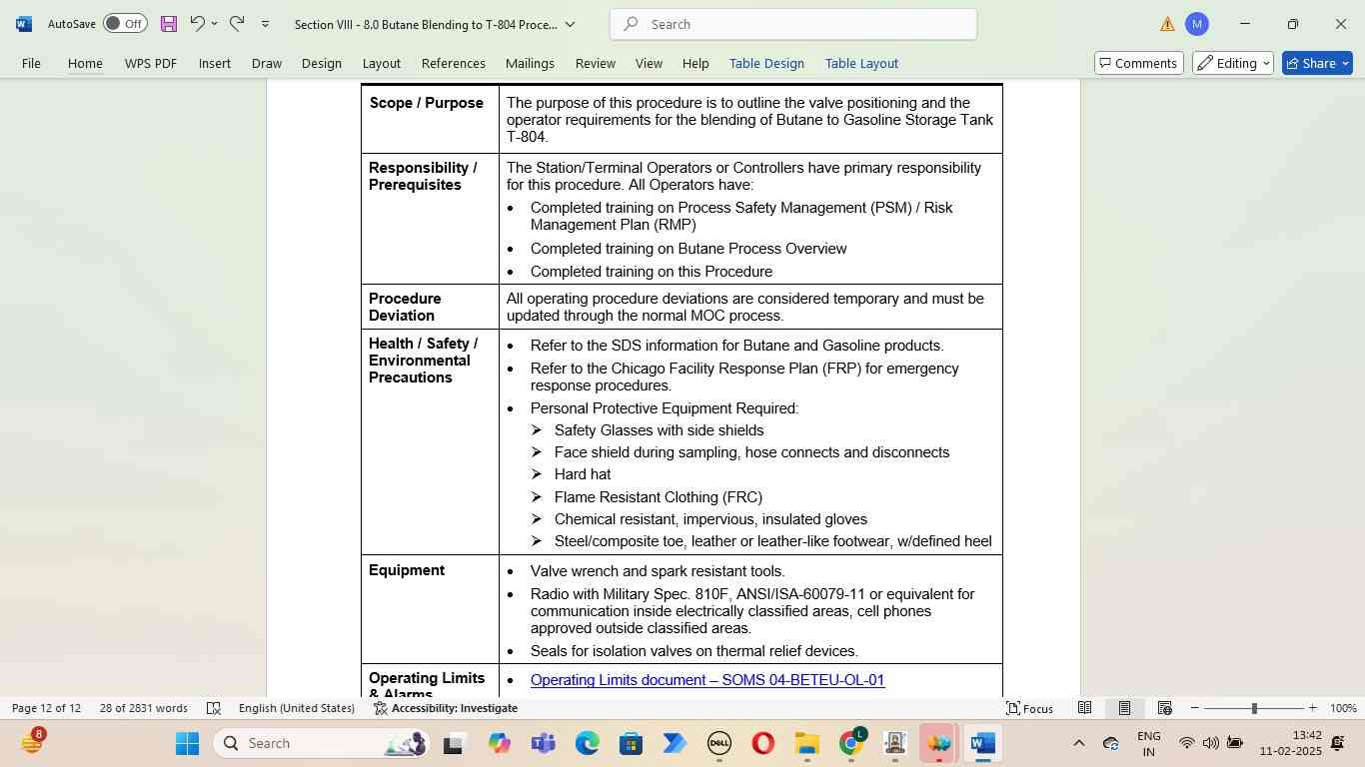The width and height of the screenshot is (1365, 767).
Task: Open the Windows Start menu
Action: point(188,743)
